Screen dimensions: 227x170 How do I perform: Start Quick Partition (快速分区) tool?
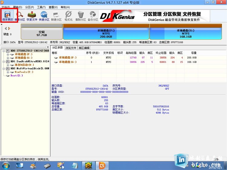point(44,16)
